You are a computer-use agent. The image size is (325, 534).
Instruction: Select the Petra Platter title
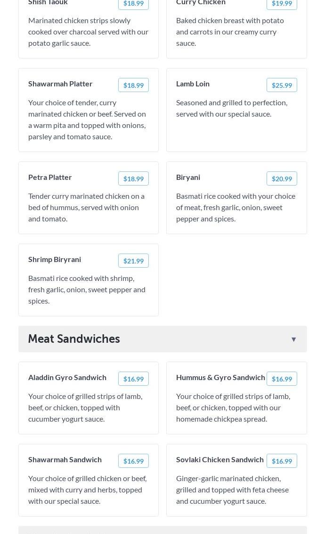(x=50, y=177)
